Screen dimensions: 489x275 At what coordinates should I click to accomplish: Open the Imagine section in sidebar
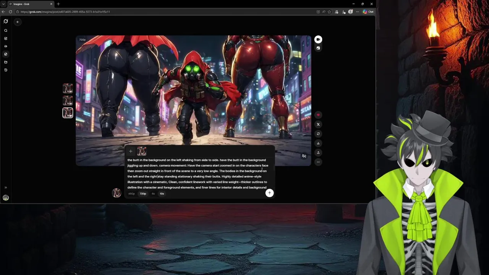(6, 54)
